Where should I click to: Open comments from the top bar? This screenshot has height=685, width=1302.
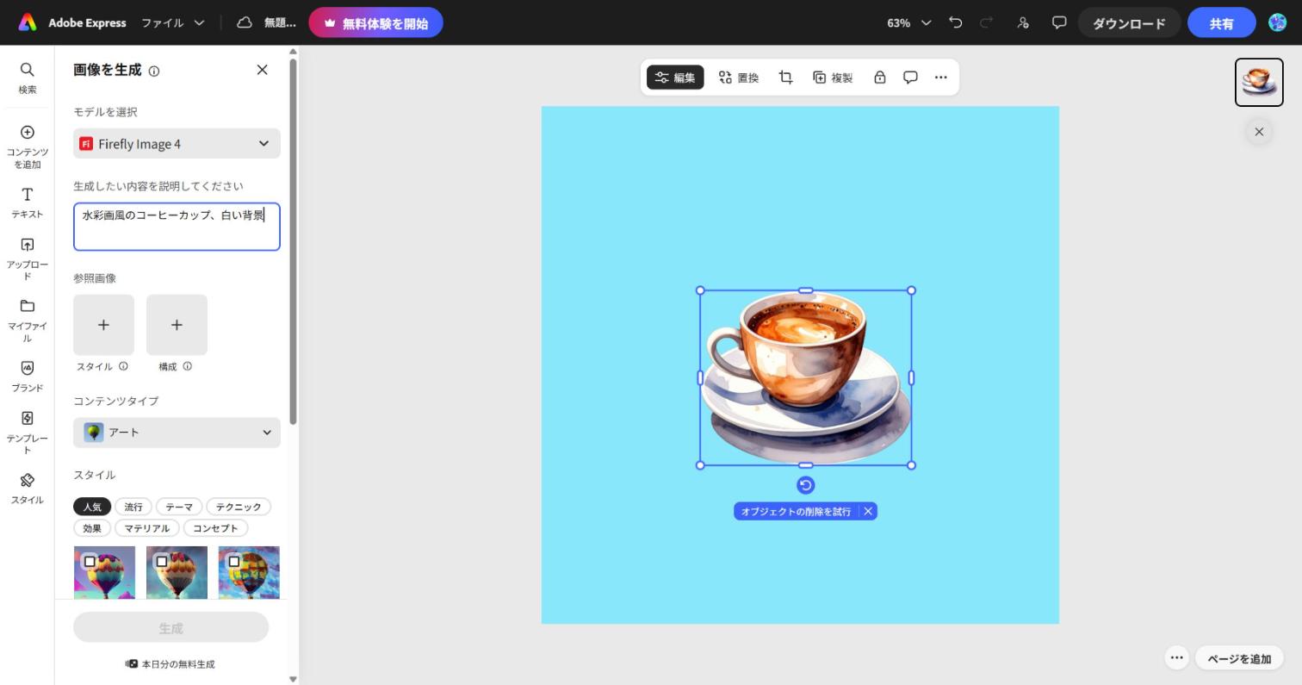[1059, 22]
